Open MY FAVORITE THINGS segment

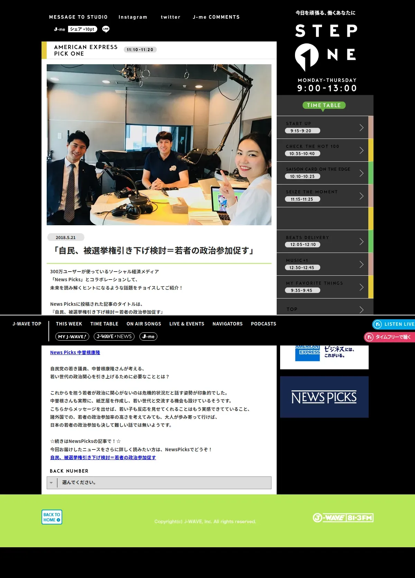click(322, 287)
